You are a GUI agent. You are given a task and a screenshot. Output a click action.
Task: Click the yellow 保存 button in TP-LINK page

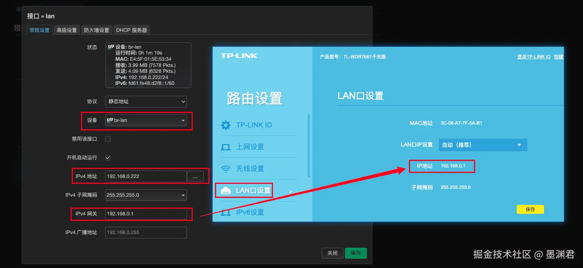pos(530,210)
